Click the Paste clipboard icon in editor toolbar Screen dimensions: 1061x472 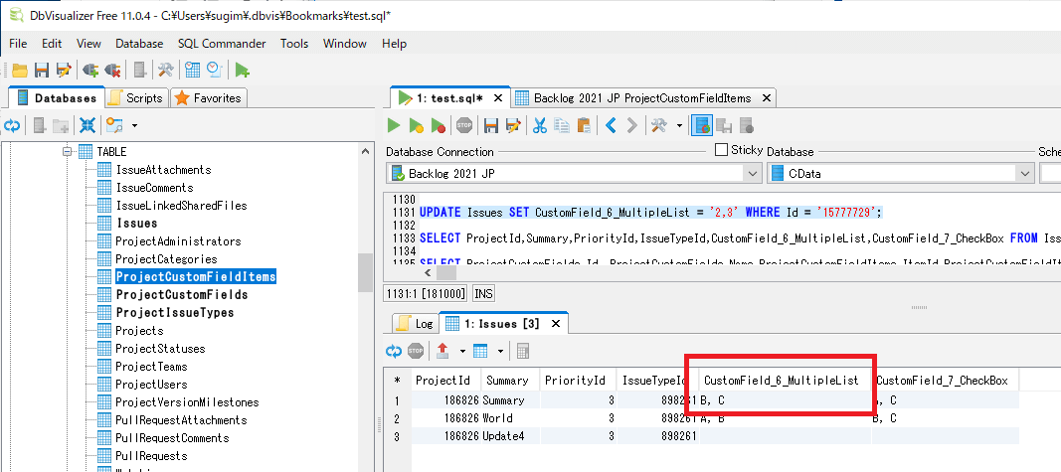tap(584, 126)
